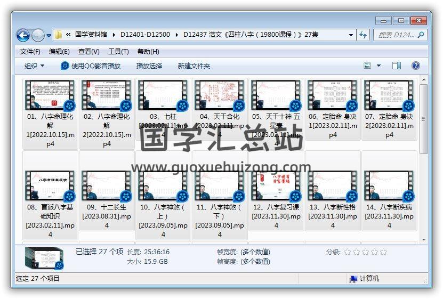The width and height of the screenshot is (443, 299).
Task: Select video thumbnail 03、七柱
Action: coord(163,95)
